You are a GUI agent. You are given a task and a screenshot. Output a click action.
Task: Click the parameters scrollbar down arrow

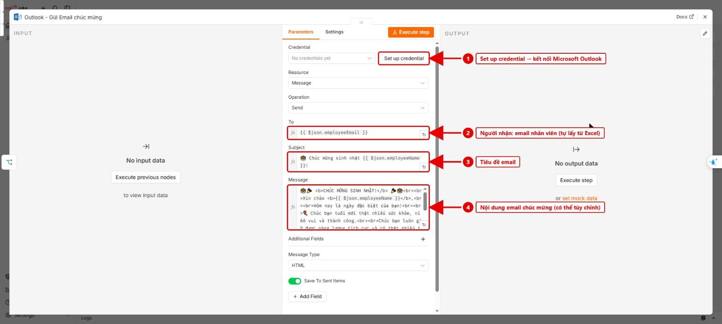click(x=437, y=311)
